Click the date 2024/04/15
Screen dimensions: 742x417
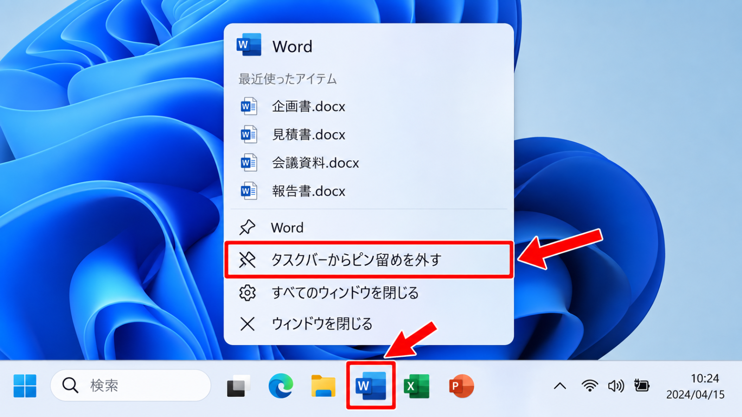pos(695,395)
